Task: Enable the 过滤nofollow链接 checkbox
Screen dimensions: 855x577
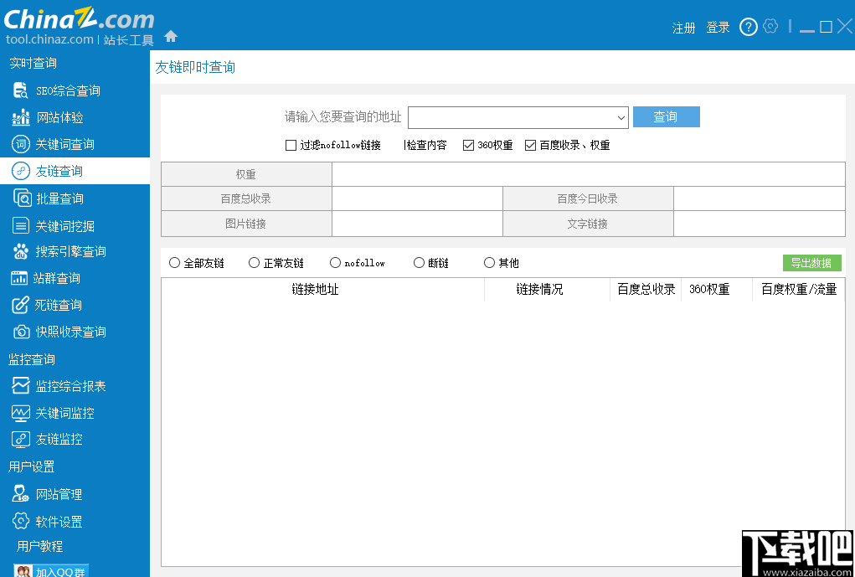Action: [291, 145]
